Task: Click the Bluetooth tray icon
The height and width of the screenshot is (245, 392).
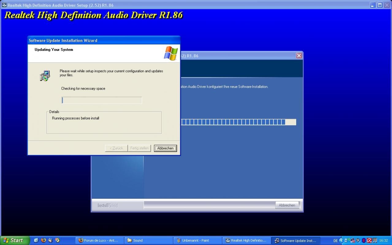Action: pos(364,241)
